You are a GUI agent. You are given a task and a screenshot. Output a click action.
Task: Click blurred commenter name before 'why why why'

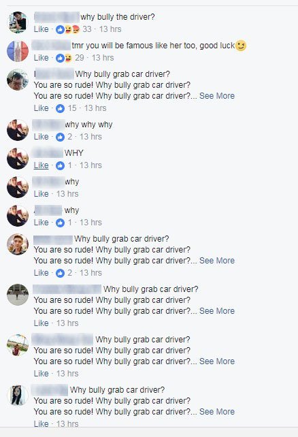(48, 125)
